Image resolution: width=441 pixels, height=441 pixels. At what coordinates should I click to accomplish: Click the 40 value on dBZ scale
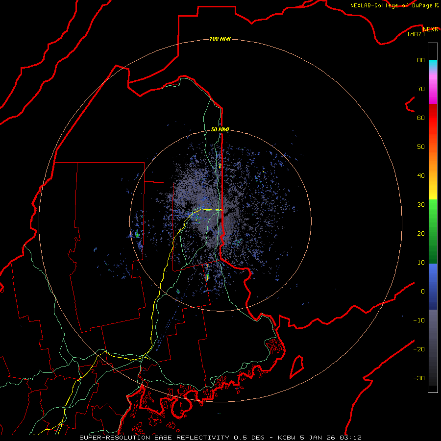click(x=421, y=176)
